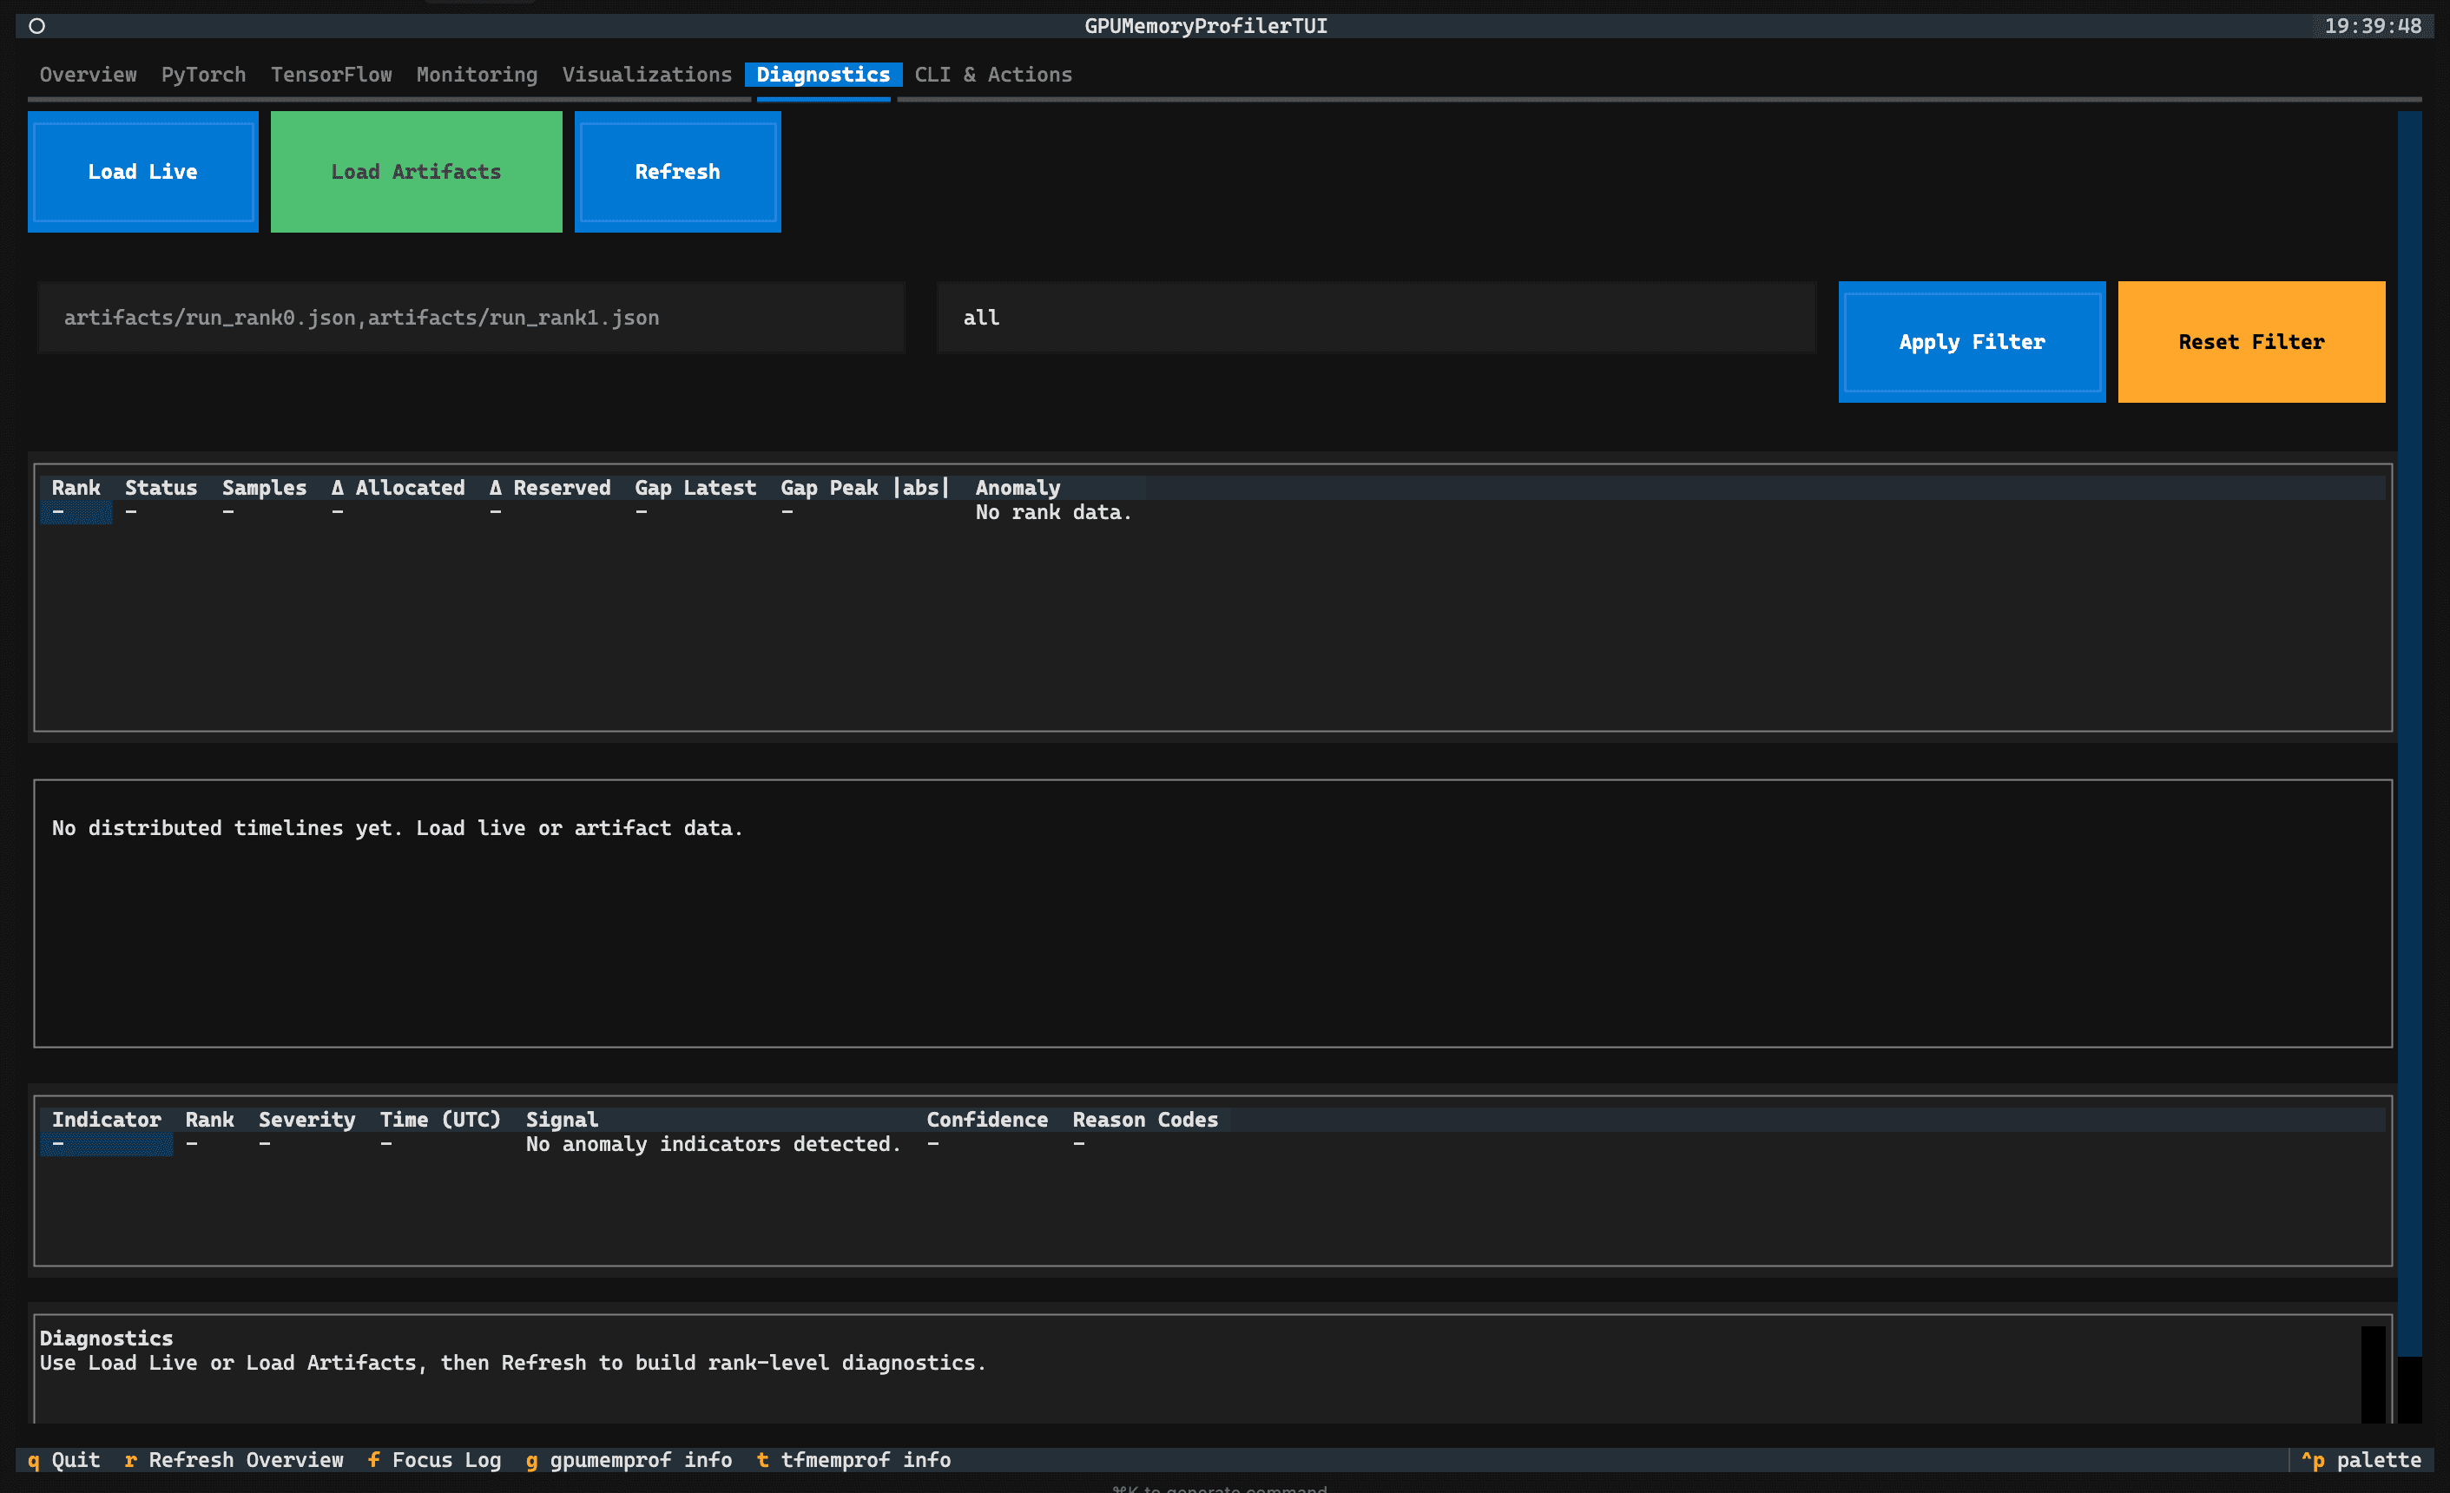Apply the rank filter
This screenshot has height=1493, width=2450.
pyautogui.click(x=1972, y=341)
